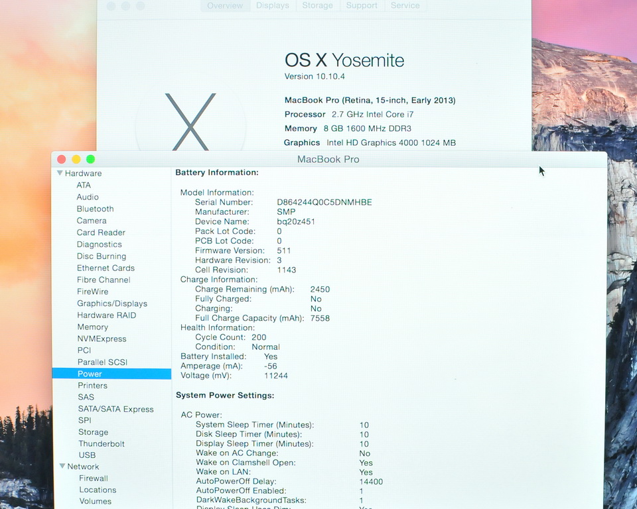
Task: Click the Amperage value -56
Action: click(x=270, y=366)
